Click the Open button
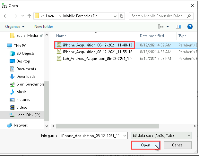The height and width of the screenshot is (156, 199). point(146,145)
